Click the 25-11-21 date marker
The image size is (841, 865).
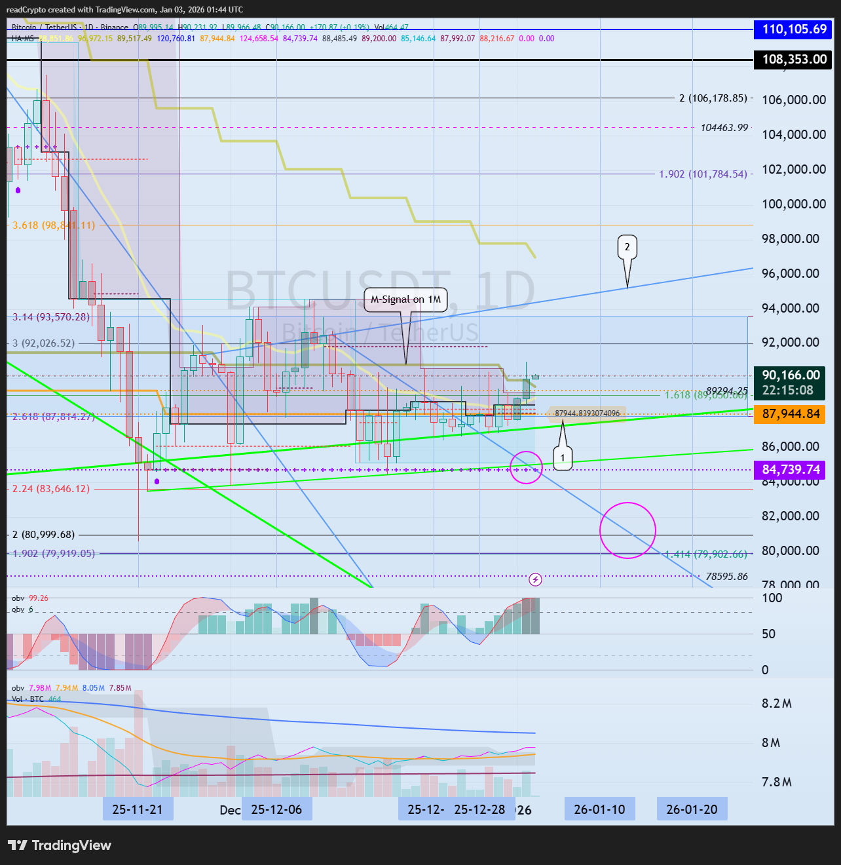coord(138,809)
